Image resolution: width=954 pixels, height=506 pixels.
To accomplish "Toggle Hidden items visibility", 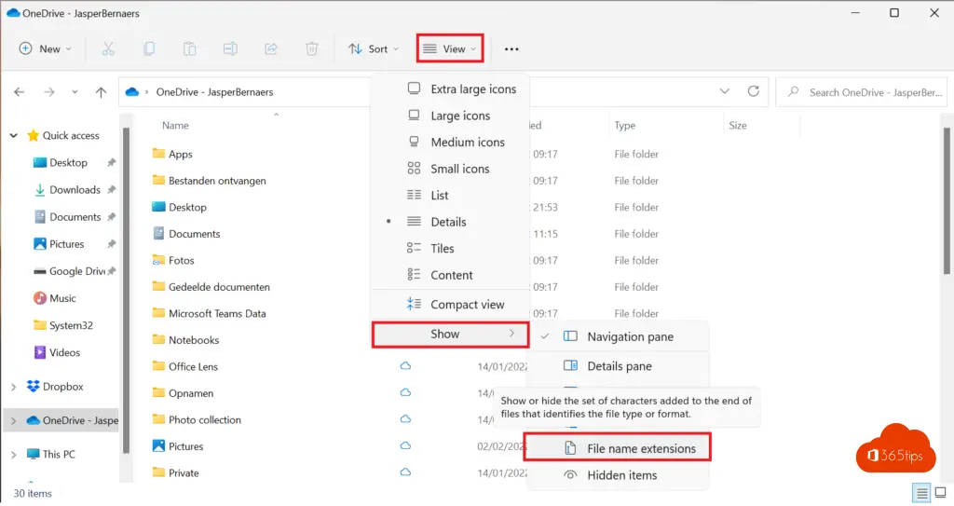I will [621, 475].
